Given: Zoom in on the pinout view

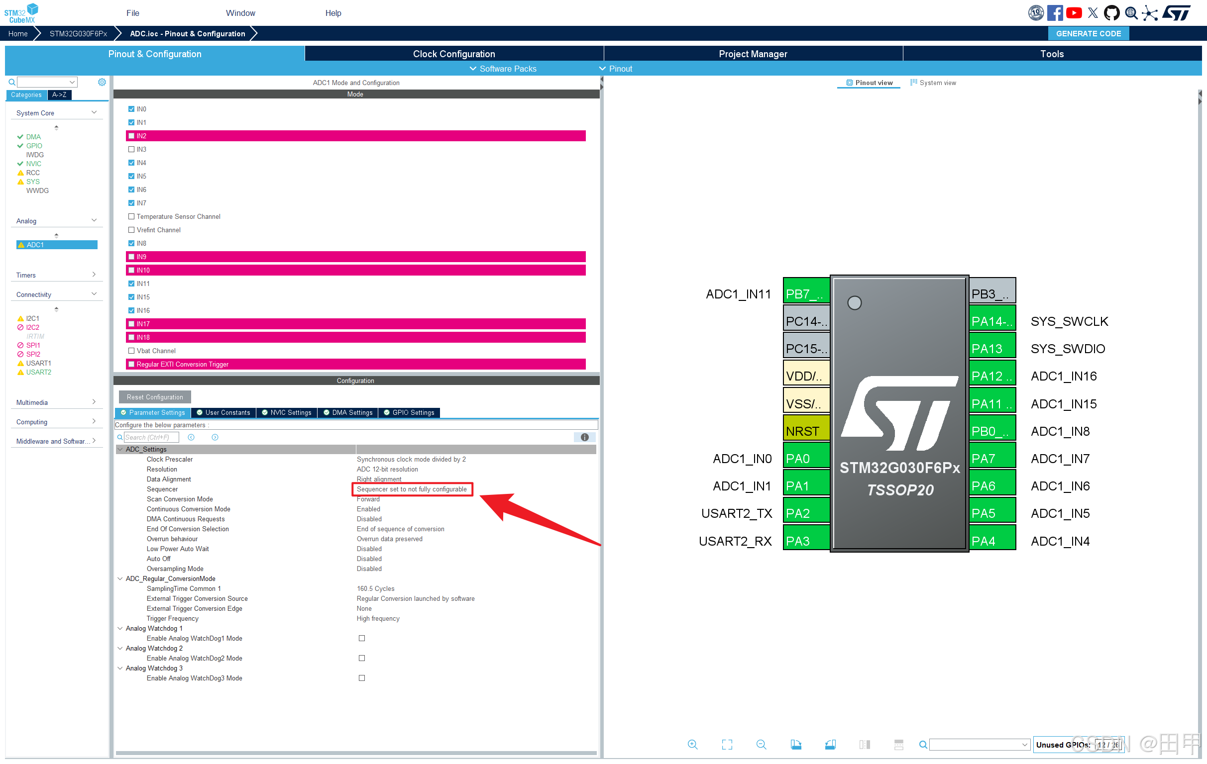Looking at the screenshot, I should click(692, 745).
